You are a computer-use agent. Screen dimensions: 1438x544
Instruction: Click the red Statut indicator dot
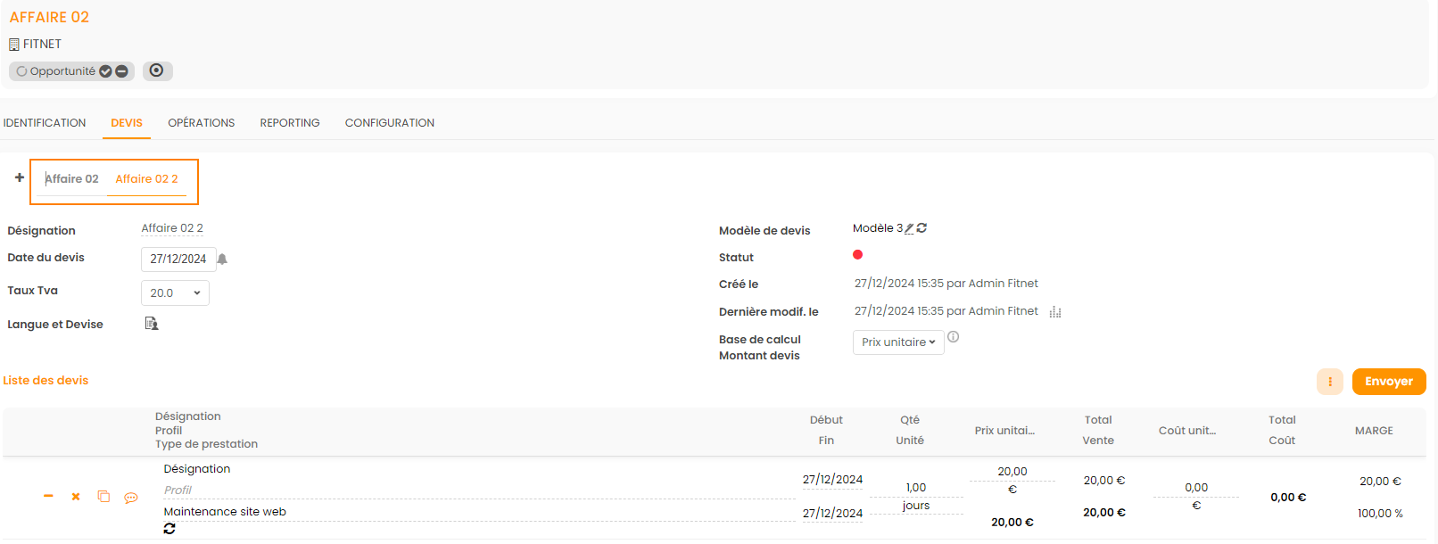(x=857, y=255)
